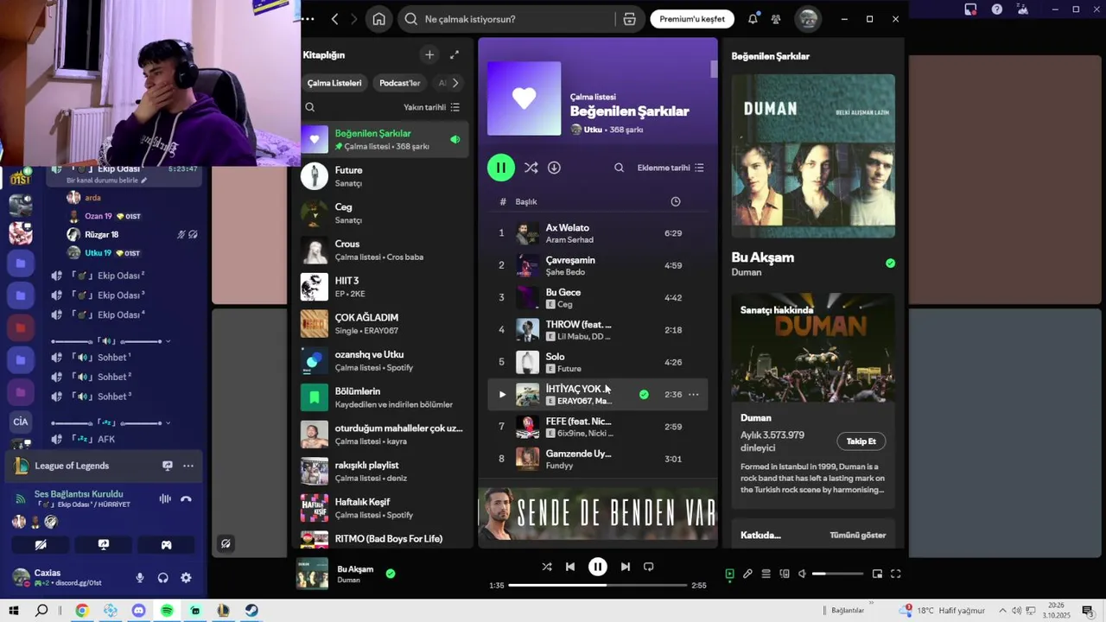Open the Now Playing view icon
Image resolution: width=1106 pixels, height=622 pixels.
pyautogui.click(x=730, y=574)
